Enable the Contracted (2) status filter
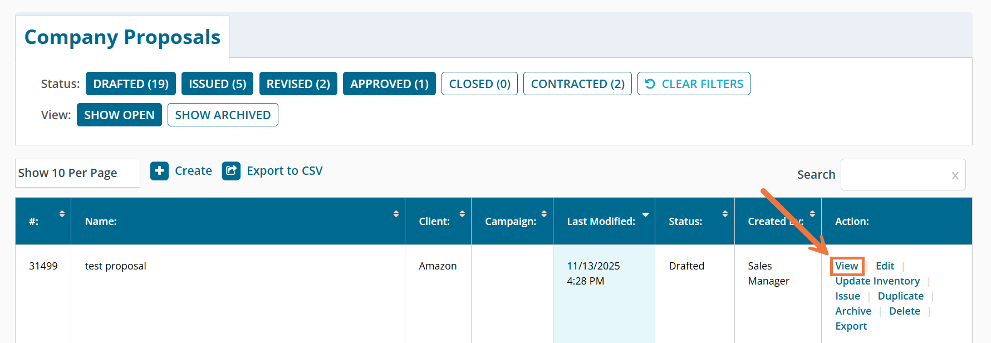The width and height of the screenshot is (991, 343). click(577, 84)
